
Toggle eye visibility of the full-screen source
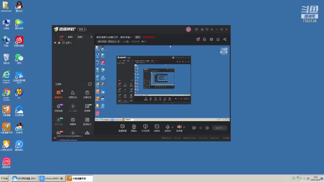point(55,43)
